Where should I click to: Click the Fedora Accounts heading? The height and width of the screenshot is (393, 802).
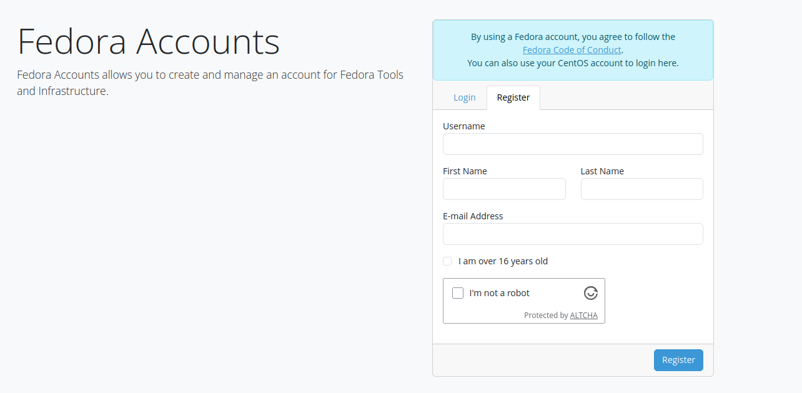point(149,42)
